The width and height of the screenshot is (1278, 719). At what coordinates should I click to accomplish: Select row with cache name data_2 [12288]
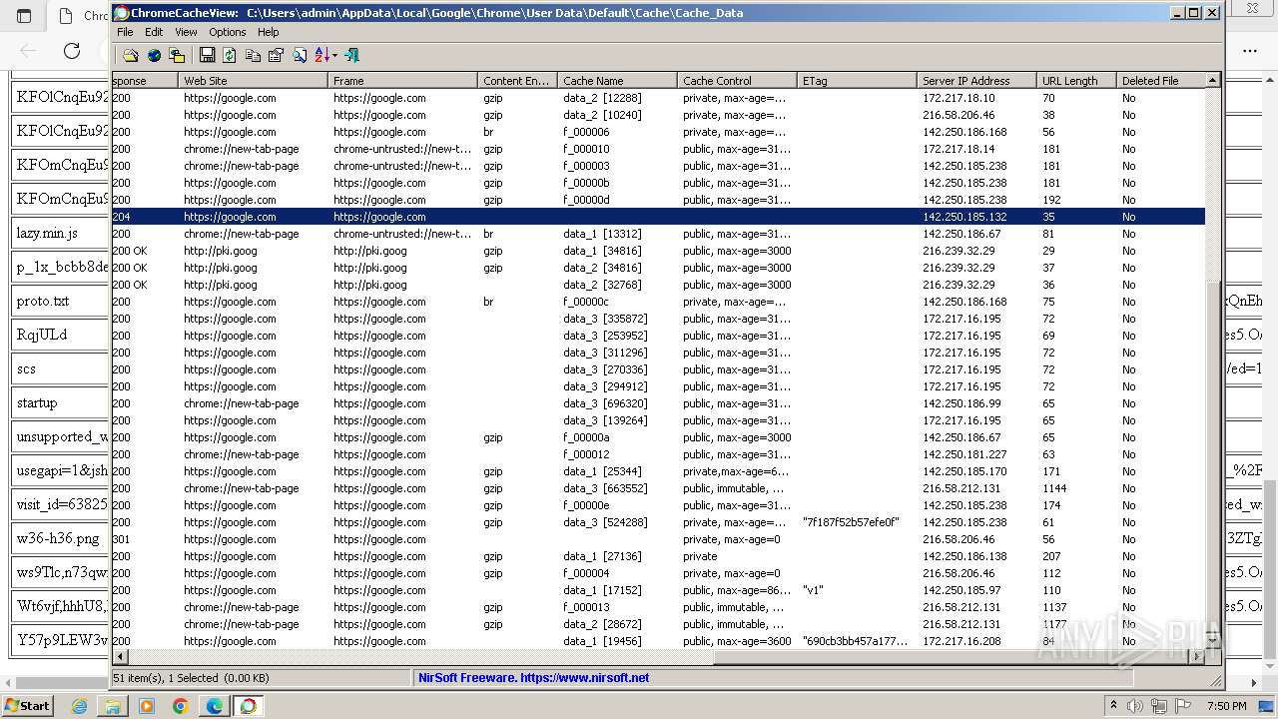(658, 98)
